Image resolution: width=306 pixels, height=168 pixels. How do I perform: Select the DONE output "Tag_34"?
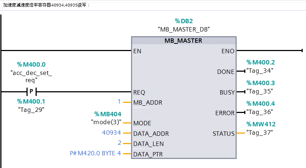pyautogui.click(x=260, y=71)
